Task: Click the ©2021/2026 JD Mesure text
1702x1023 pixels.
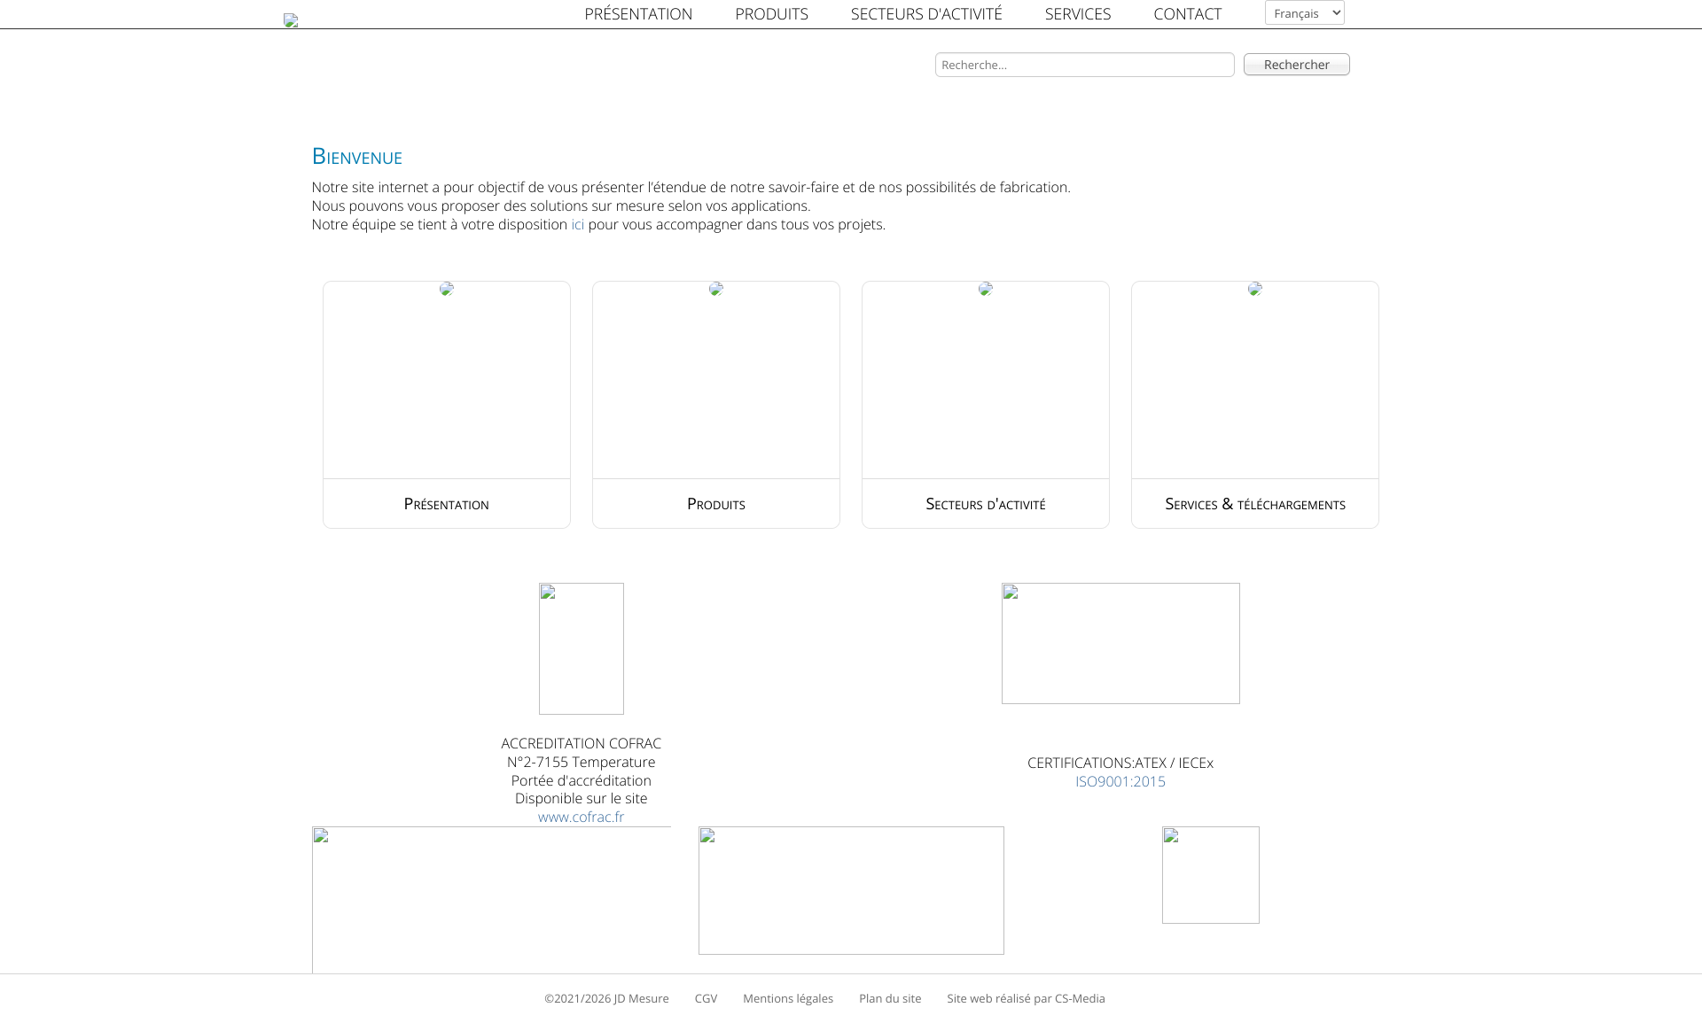Action: (606, 998)
